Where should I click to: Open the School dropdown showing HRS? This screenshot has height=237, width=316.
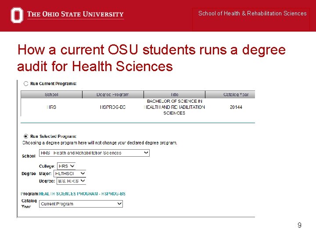click(x=94, y=153)
